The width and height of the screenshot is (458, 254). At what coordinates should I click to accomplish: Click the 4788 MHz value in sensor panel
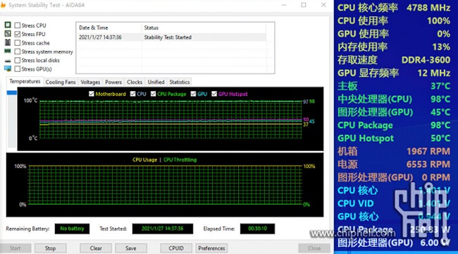pos(428,8)
